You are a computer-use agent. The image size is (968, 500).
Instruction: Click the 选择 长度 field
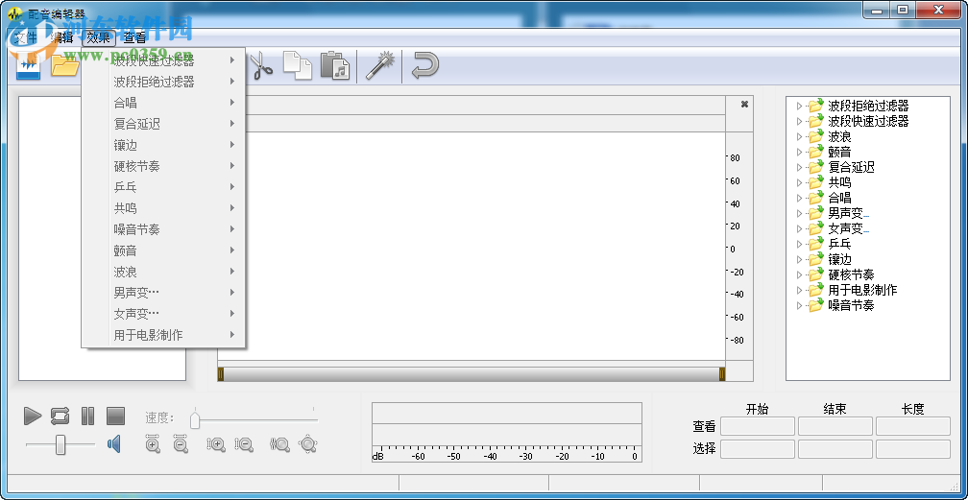pos(913,449)
